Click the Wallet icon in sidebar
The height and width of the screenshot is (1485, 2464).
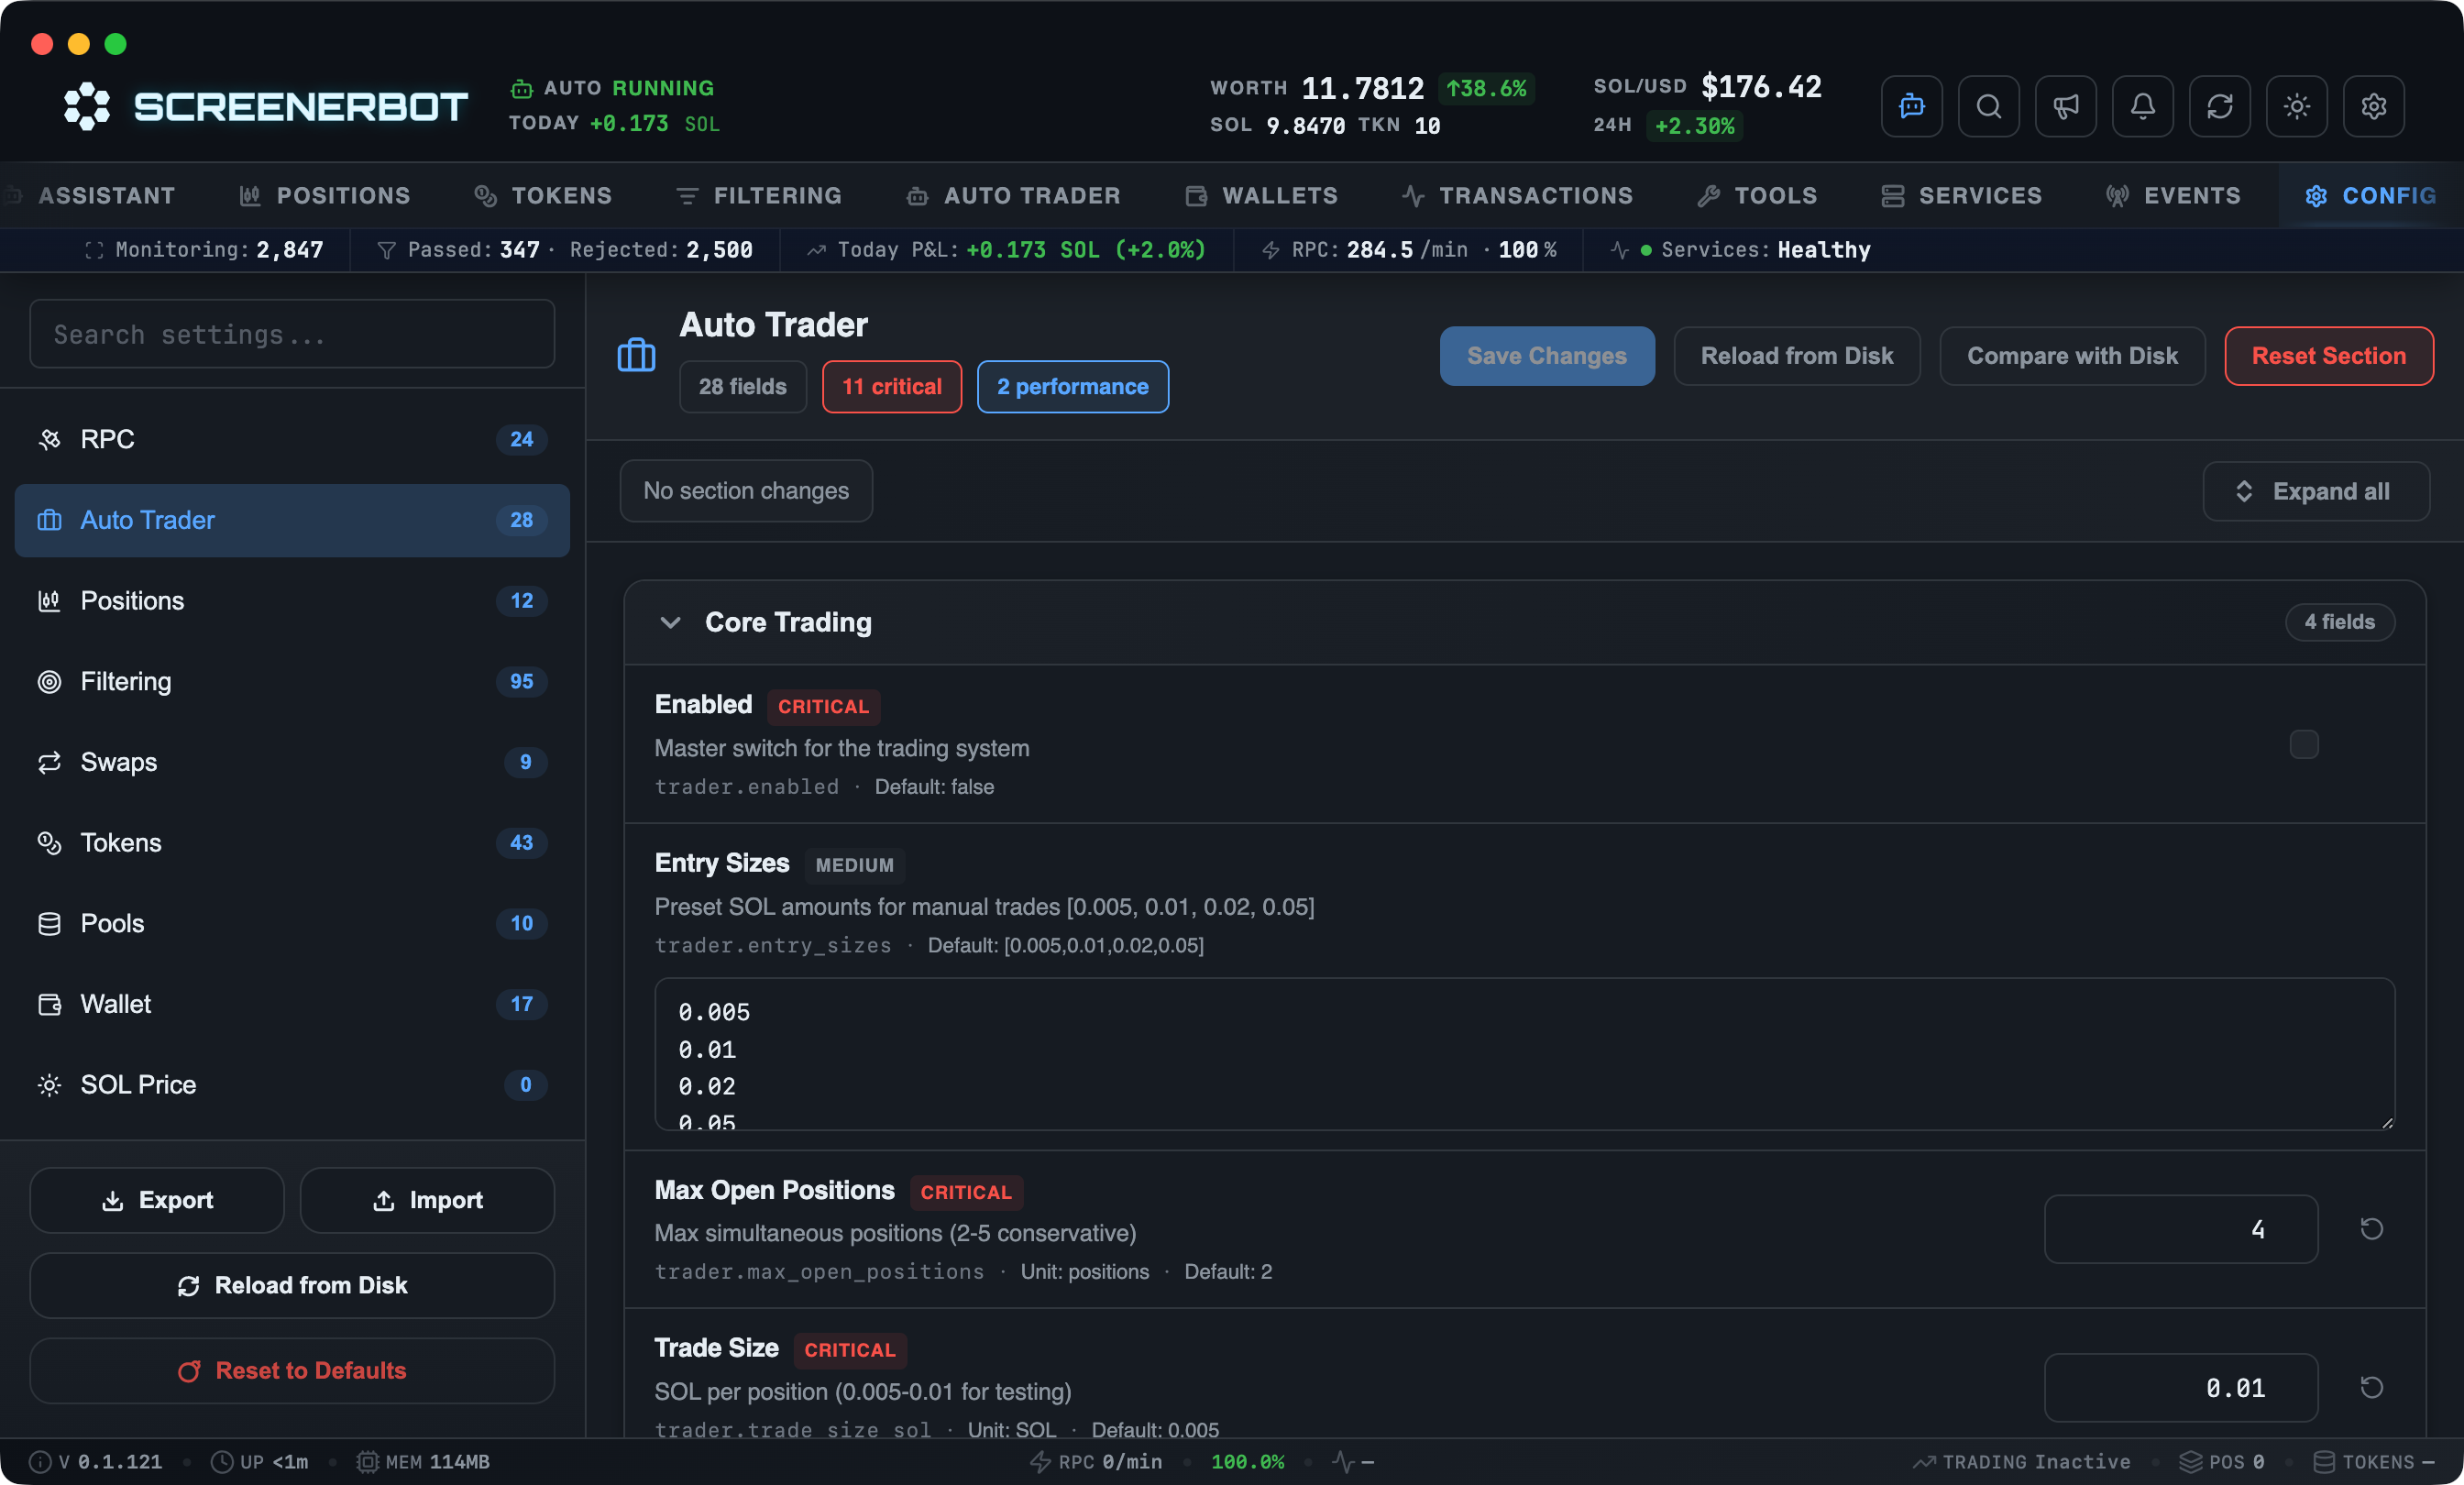(49, 1004)
